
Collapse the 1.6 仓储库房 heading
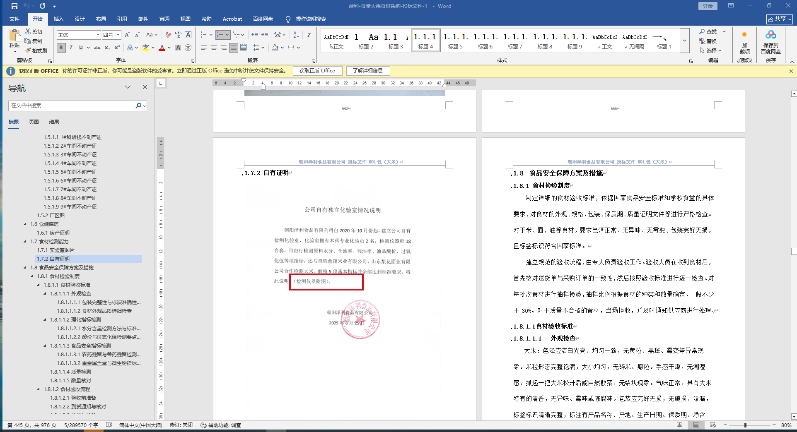[x=25, y=224]
